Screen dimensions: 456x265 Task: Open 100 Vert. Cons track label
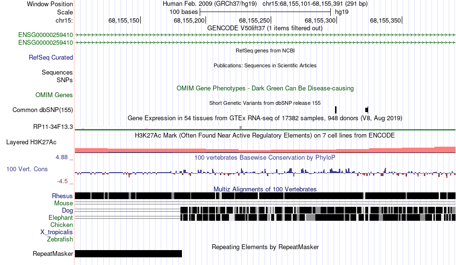(x=27, y=169)
